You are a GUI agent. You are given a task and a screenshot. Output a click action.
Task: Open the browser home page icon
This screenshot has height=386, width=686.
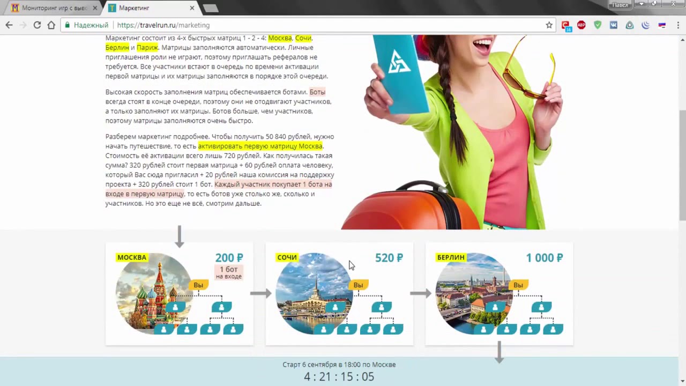click(x=51, y=25)
